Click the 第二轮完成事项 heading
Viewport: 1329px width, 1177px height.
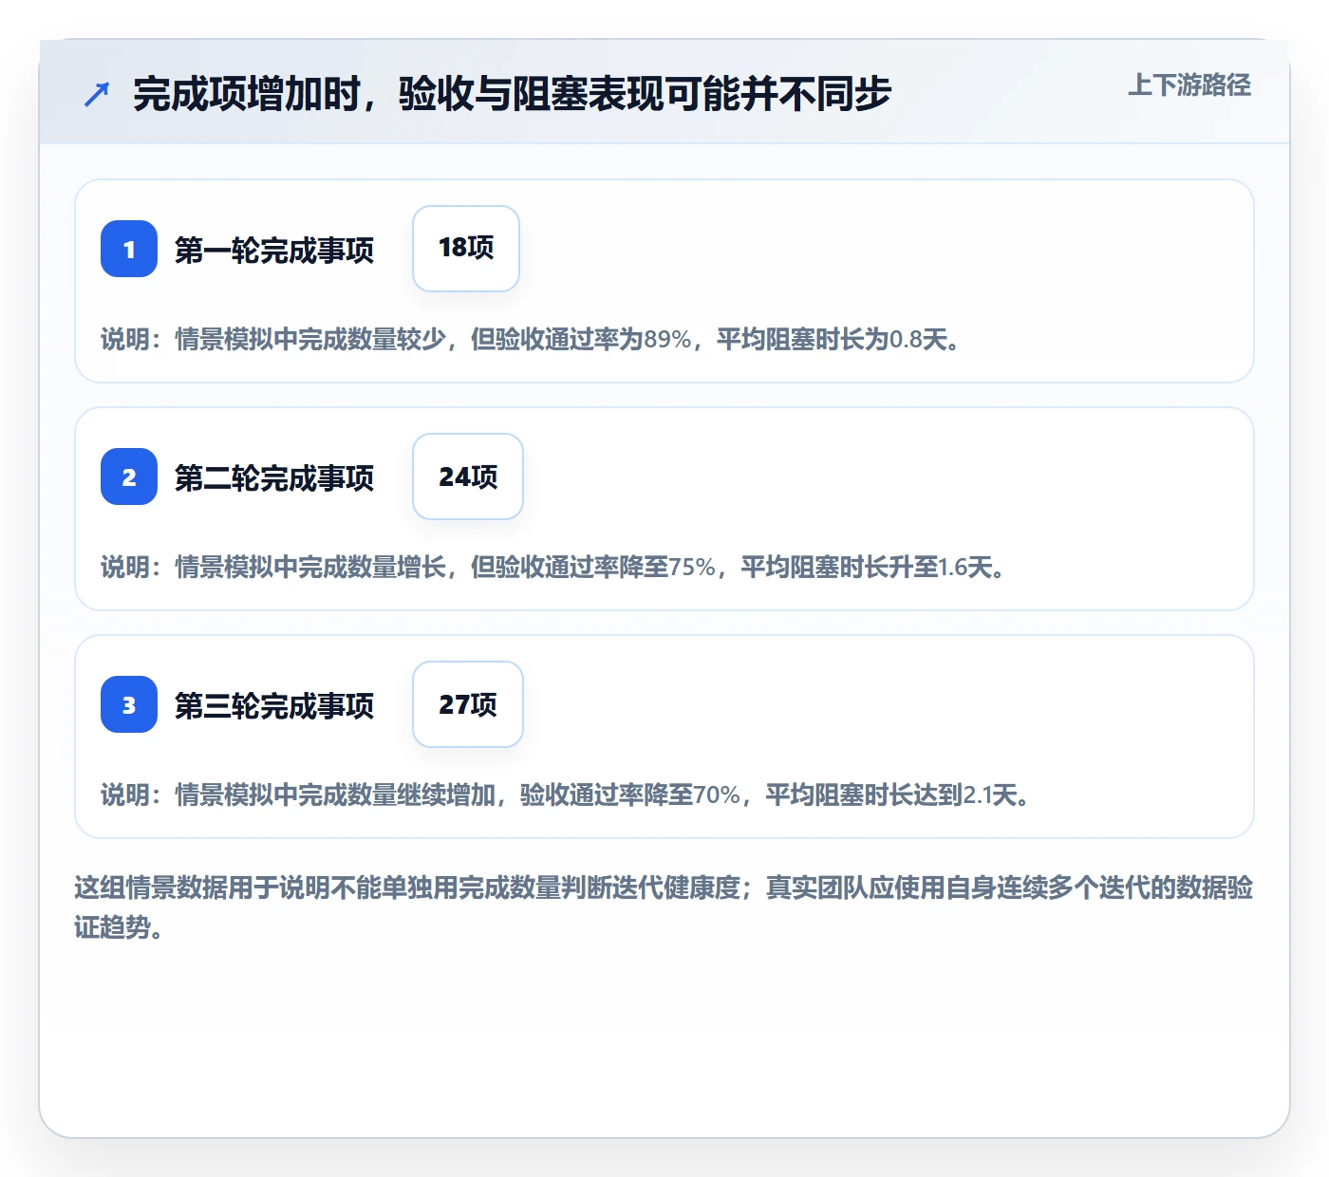pos(274,477)
